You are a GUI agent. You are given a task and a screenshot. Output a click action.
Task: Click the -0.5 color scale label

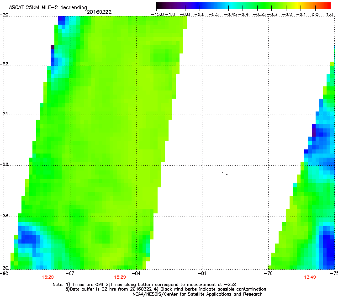[x=214, y=15]
